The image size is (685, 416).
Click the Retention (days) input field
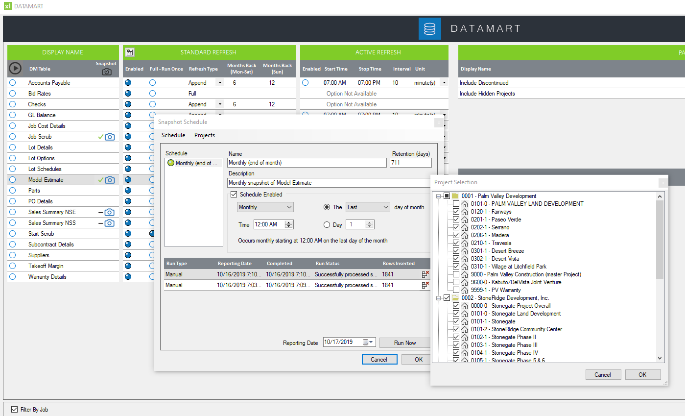[411, 163]
